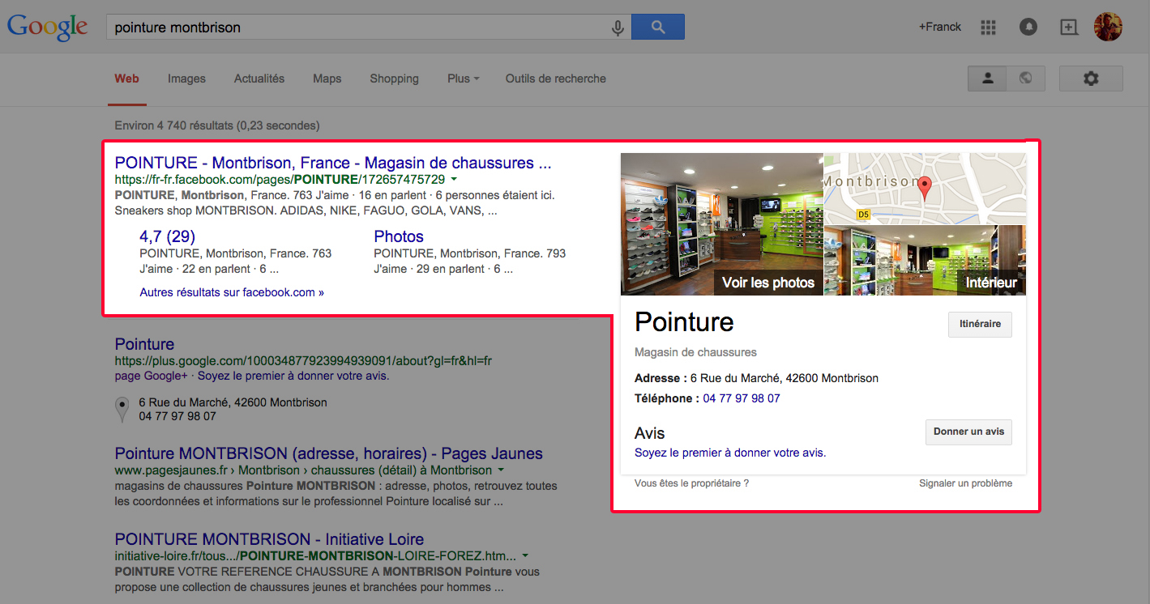The height and width of the screenshot is (604, 1150).
Task: Hide personal results globe toggle
Action: (1026, 79)
